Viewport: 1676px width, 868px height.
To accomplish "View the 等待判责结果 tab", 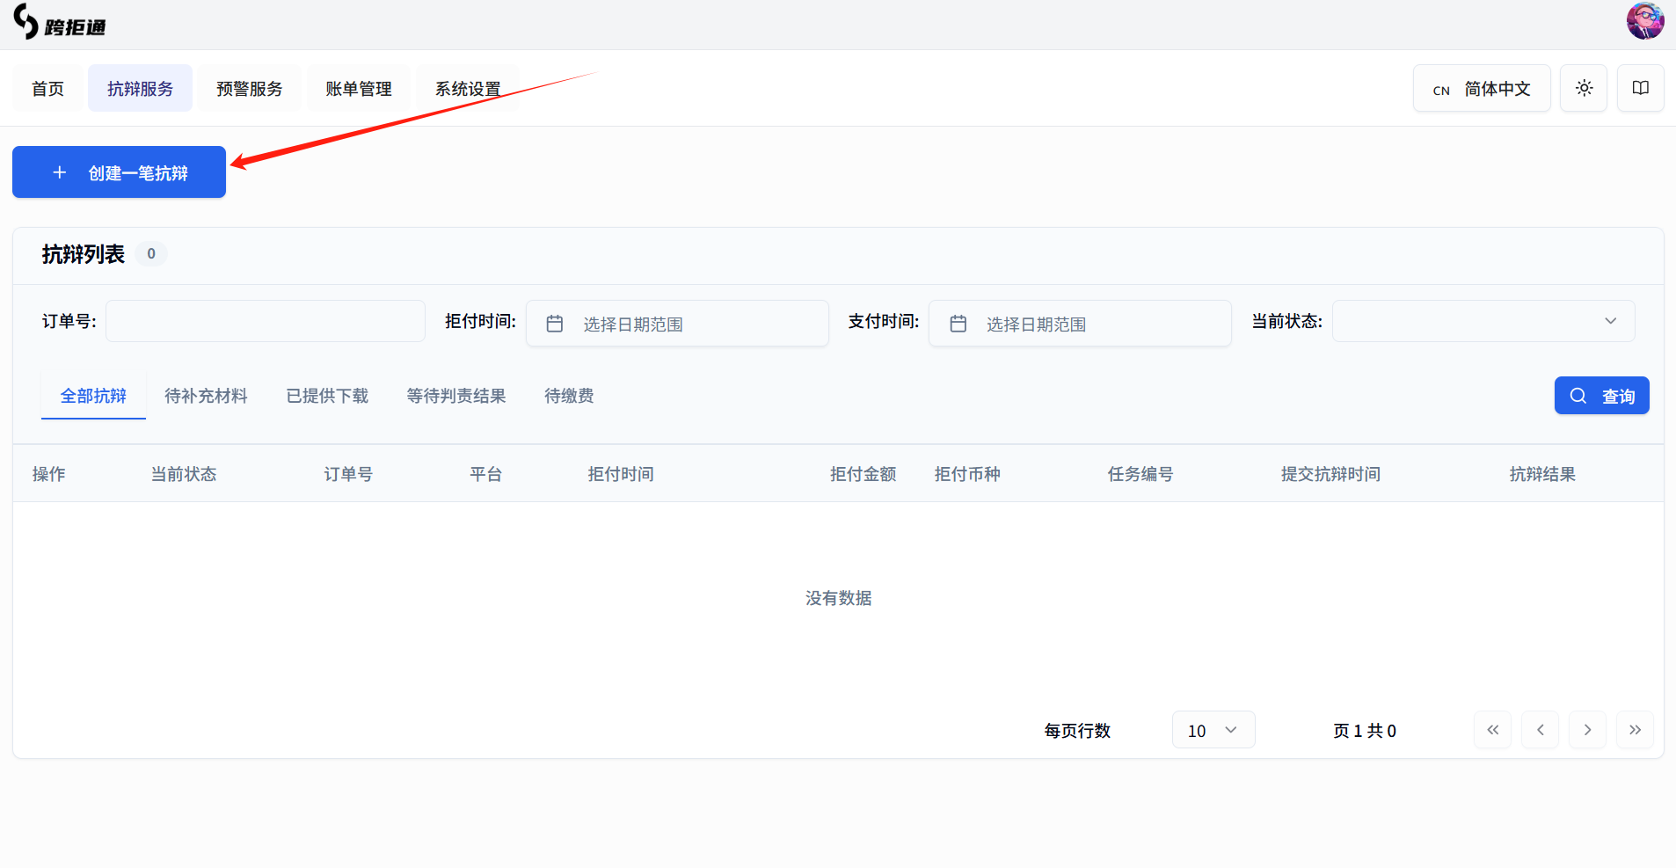I will click(x=456, y=396).
